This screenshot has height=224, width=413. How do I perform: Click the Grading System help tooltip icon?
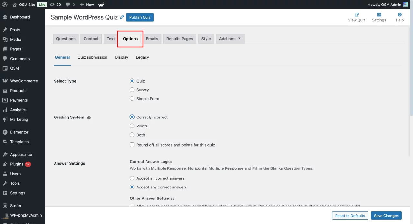tap(89, 118)
